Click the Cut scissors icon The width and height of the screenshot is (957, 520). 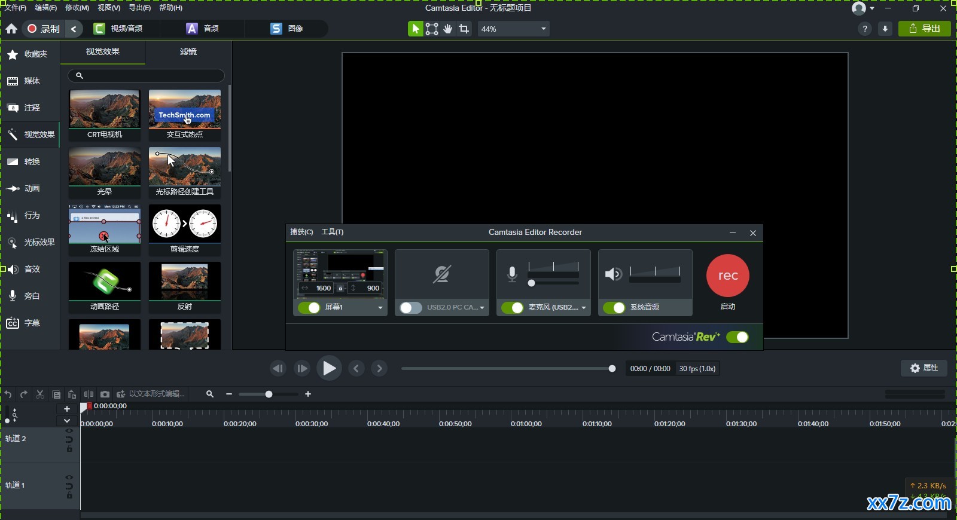tap(40, 394)
